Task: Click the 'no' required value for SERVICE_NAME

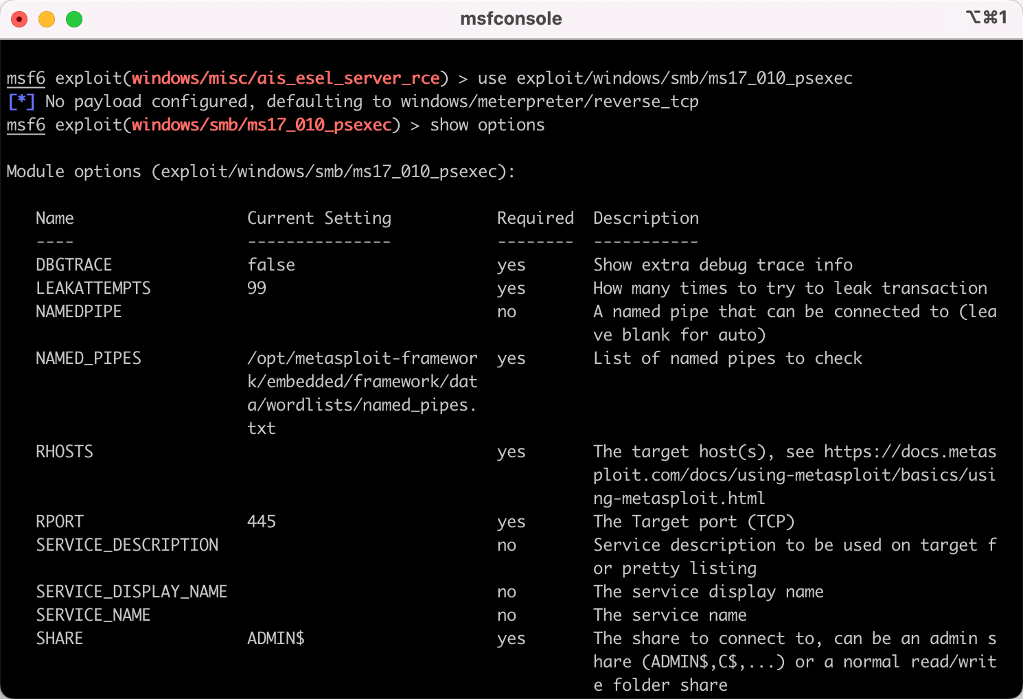Action: pyautogui.click(x=507, y=615)
